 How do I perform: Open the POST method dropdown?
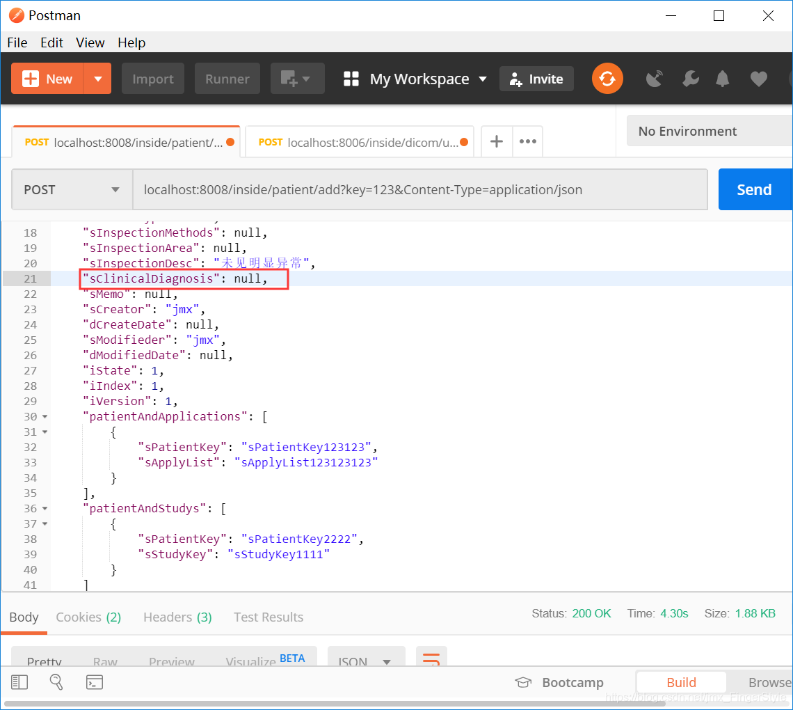[x=72, y=190]
